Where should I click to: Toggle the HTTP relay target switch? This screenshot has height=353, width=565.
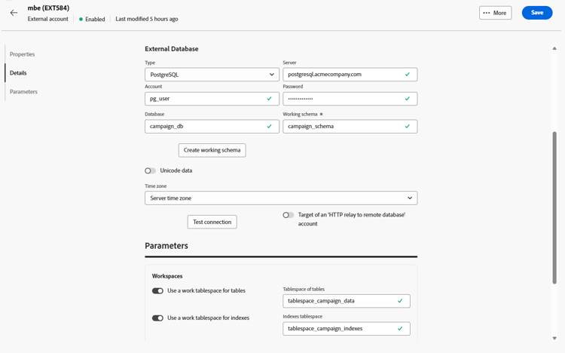click(289, 215)
